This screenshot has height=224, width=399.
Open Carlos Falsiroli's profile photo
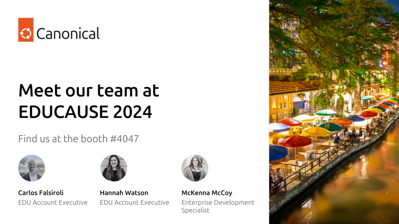[32, 168]
